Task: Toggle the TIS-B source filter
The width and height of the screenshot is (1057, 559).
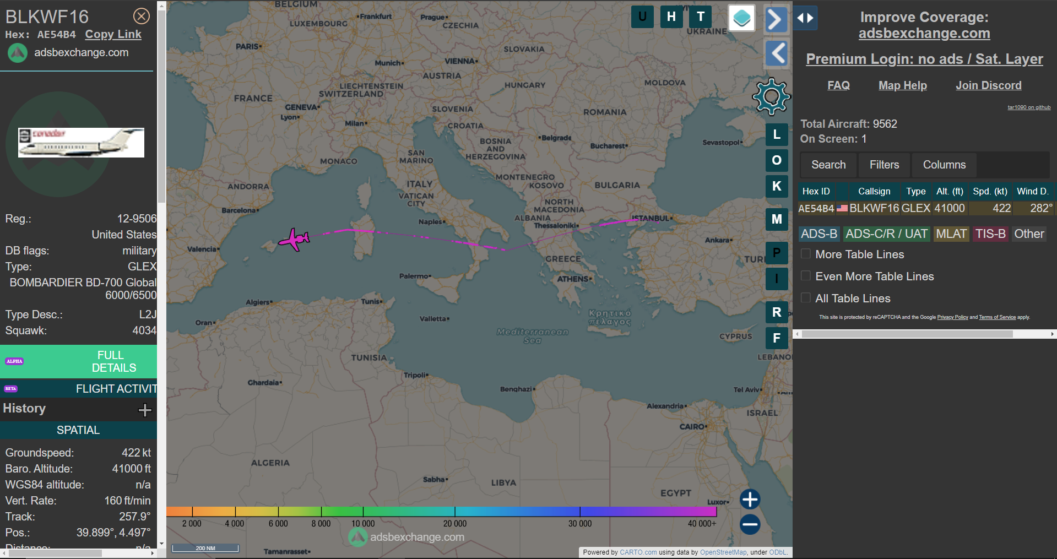Action: 990,234
